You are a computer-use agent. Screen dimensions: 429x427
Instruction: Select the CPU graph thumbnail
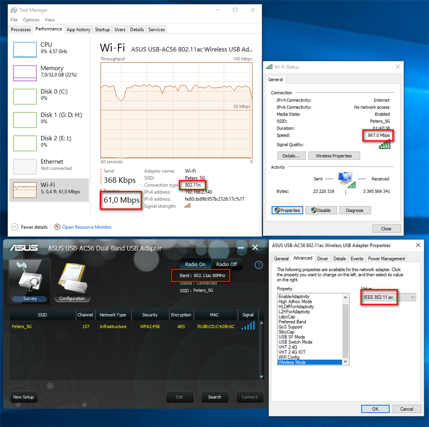[25, 50]
